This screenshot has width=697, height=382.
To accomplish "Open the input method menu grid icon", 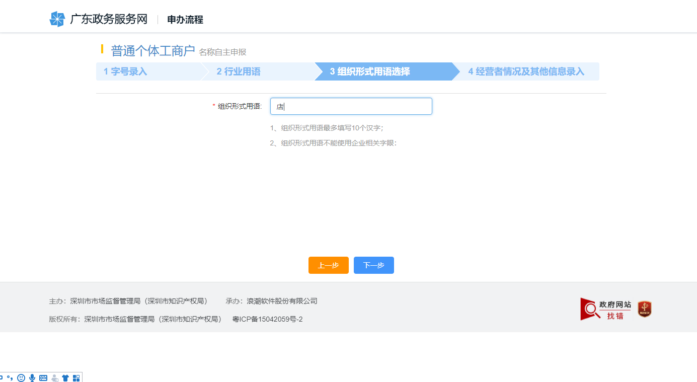I will [76, 377].
